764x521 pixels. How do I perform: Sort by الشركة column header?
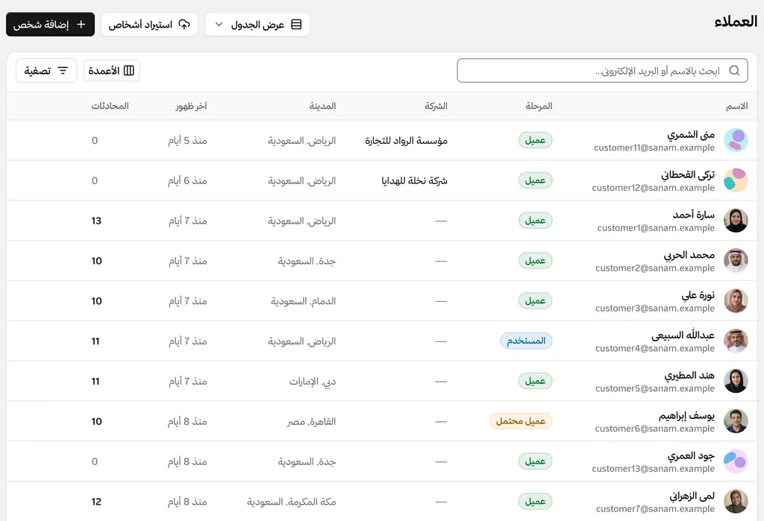[x=436, y=106]
